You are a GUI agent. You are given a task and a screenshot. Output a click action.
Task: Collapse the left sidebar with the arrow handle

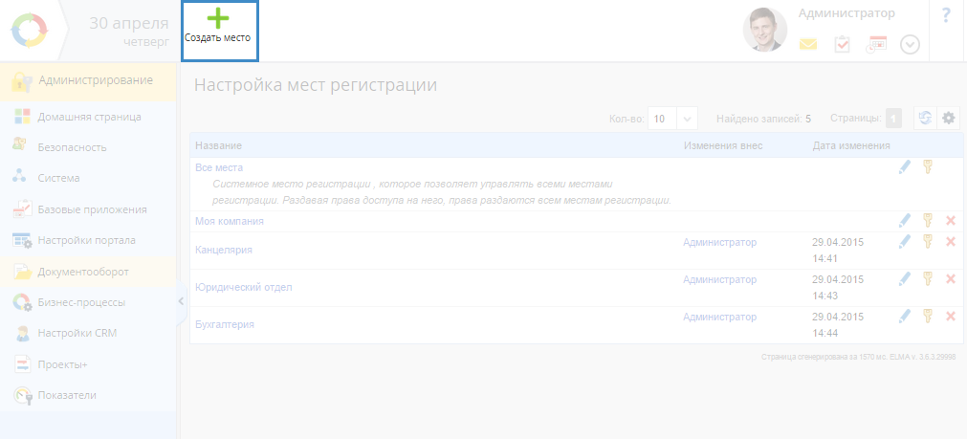click(181, 302)
